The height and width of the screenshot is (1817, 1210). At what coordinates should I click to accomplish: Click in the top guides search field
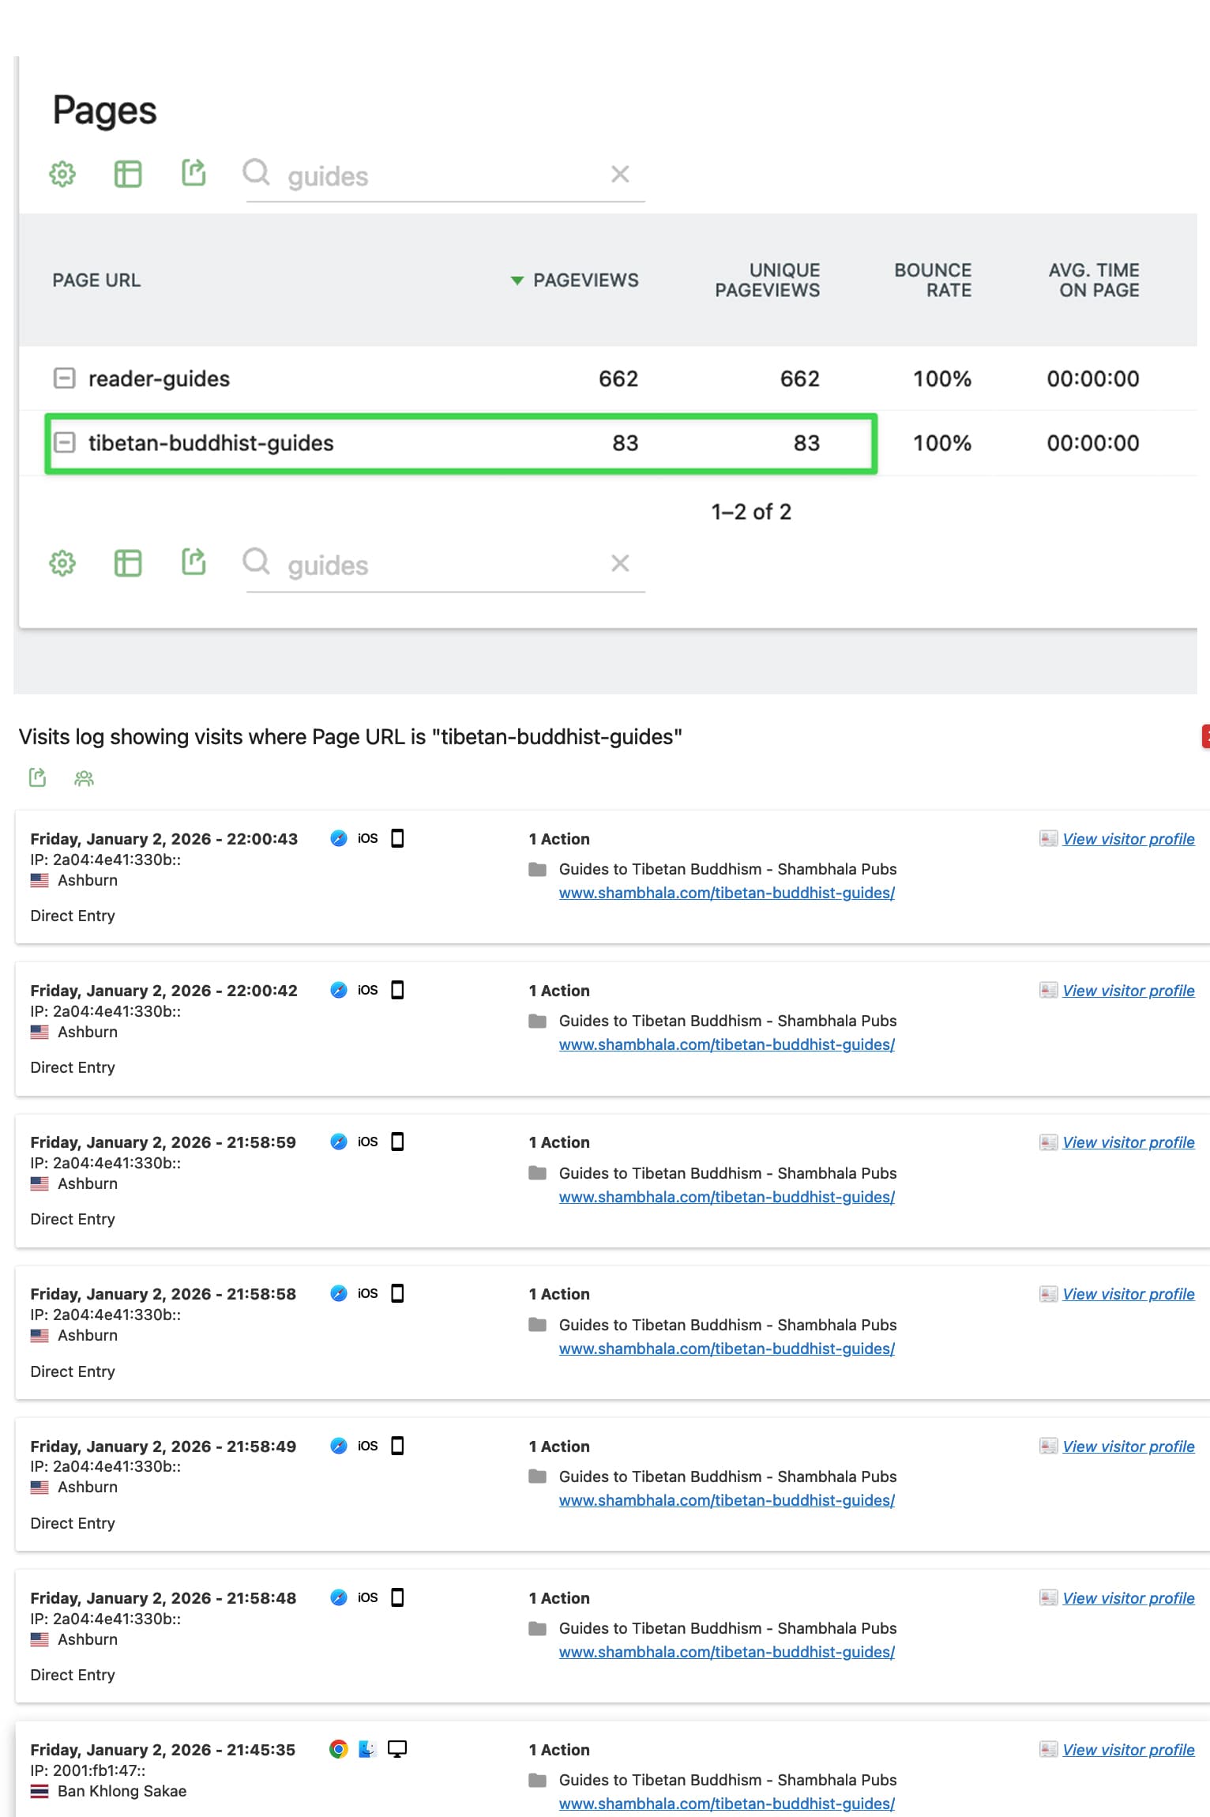(x=442, y=176)
